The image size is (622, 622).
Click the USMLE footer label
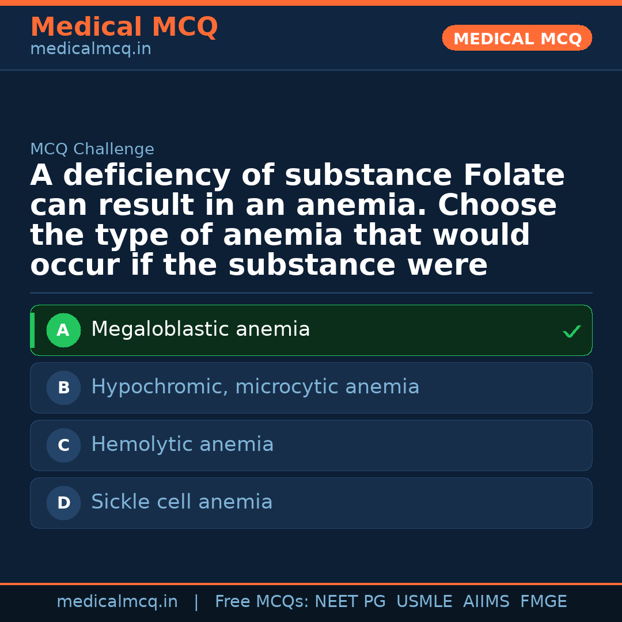(424, 602)
